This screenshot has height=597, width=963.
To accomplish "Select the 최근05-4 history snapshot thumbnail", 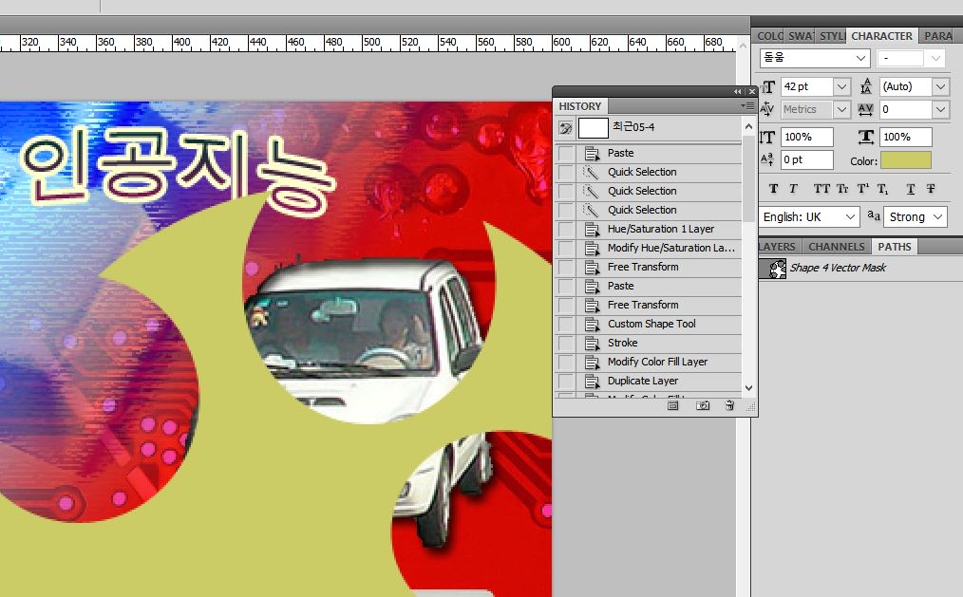I will (594, 128).
